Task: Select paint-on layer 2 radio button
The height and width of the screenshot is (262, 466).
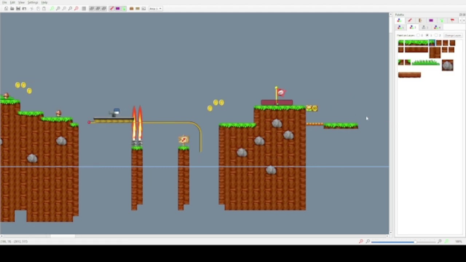Action: tap(436, 35)
